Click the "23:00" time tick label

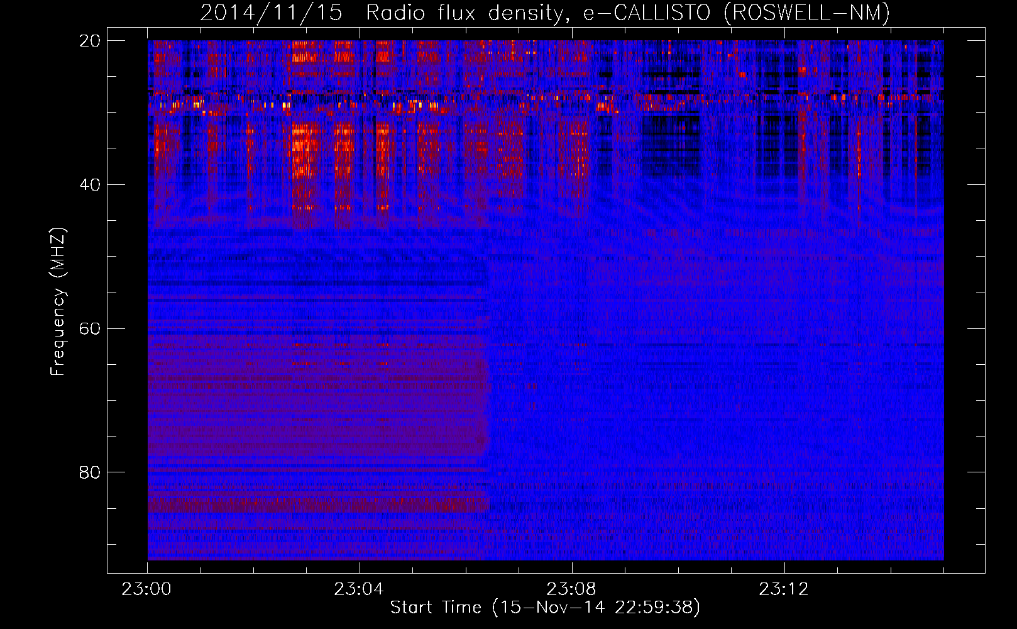pyautogui.click(x=146, y=589)
